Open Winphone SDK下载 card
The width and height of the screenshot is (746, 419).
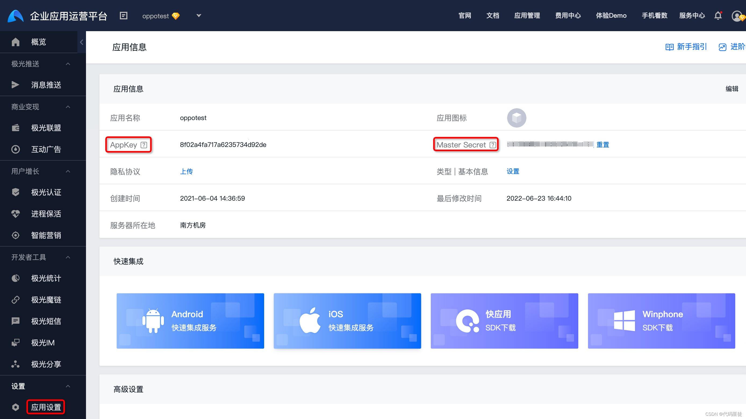[x=661, y=321]
